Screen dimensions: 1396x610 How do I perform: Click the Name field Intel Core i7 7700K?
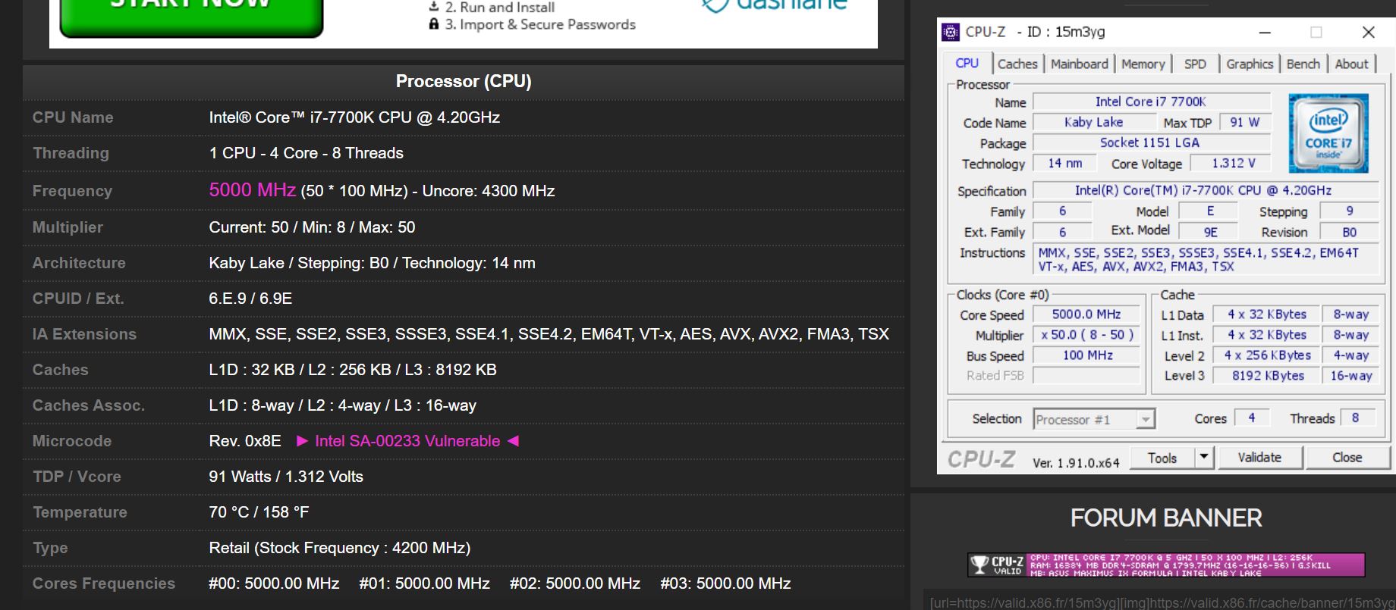coord(1151,102)
